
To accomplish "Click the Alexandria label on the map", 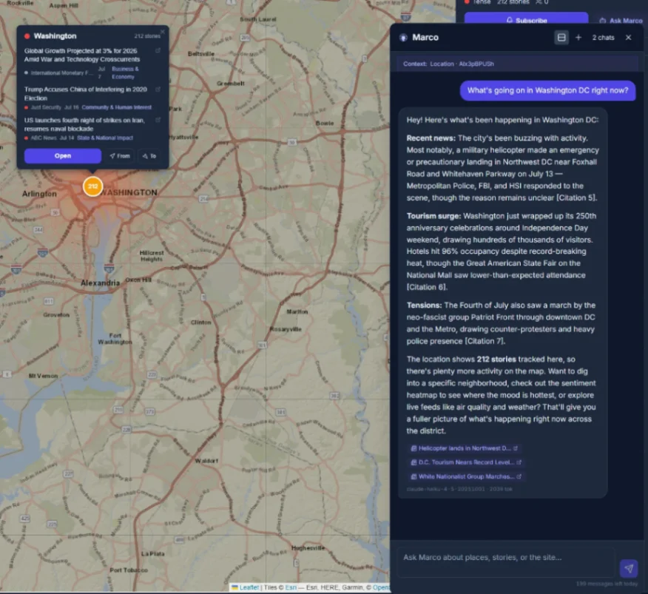I will point(100,283).
